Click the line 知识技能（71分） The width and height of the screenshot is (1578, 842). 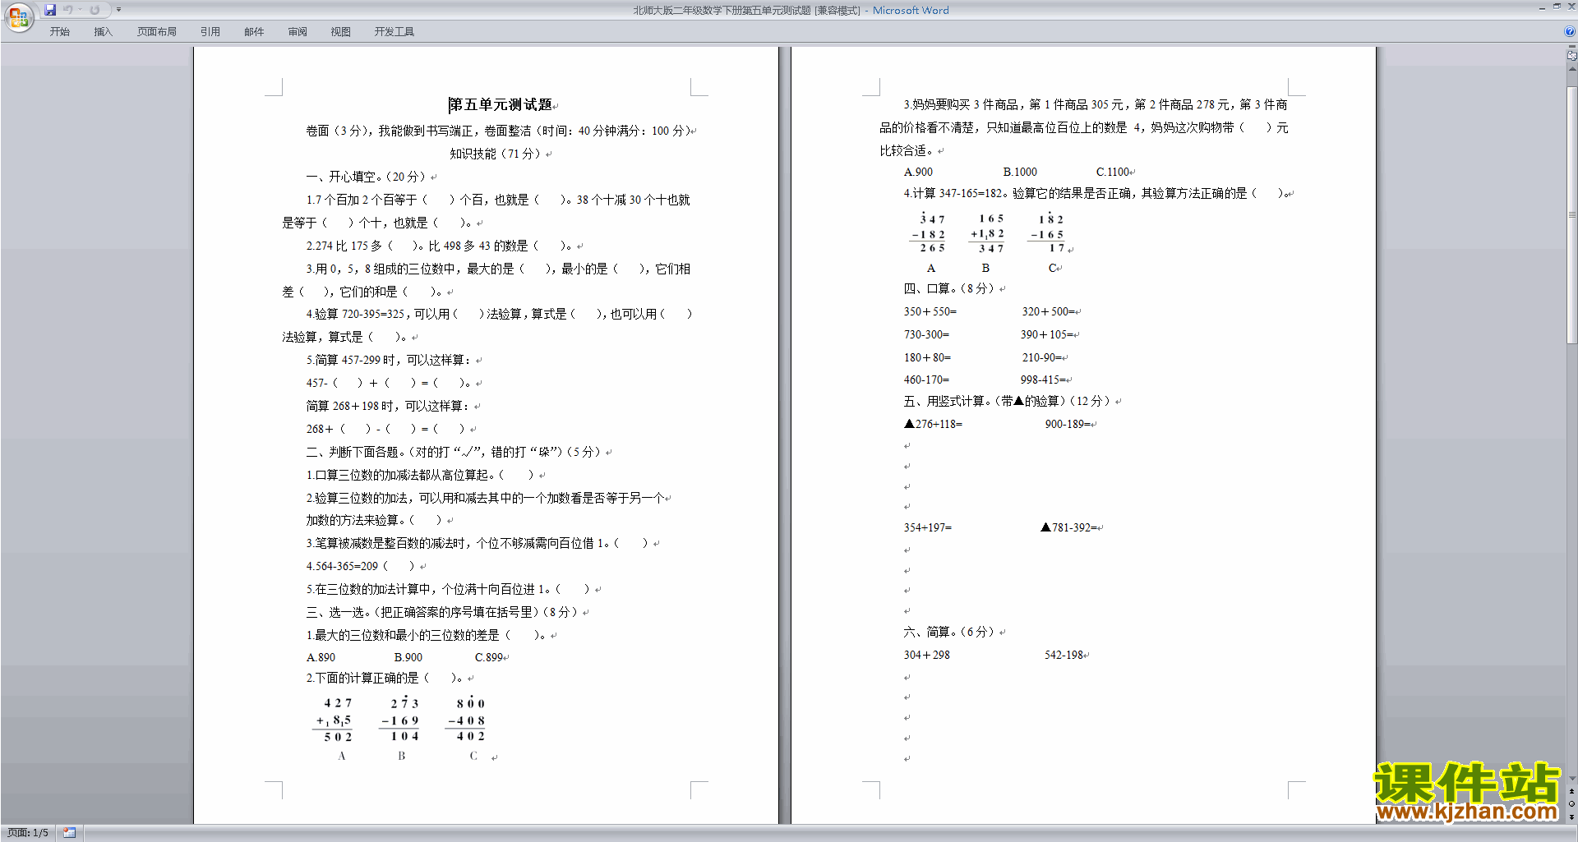(496, 154)
